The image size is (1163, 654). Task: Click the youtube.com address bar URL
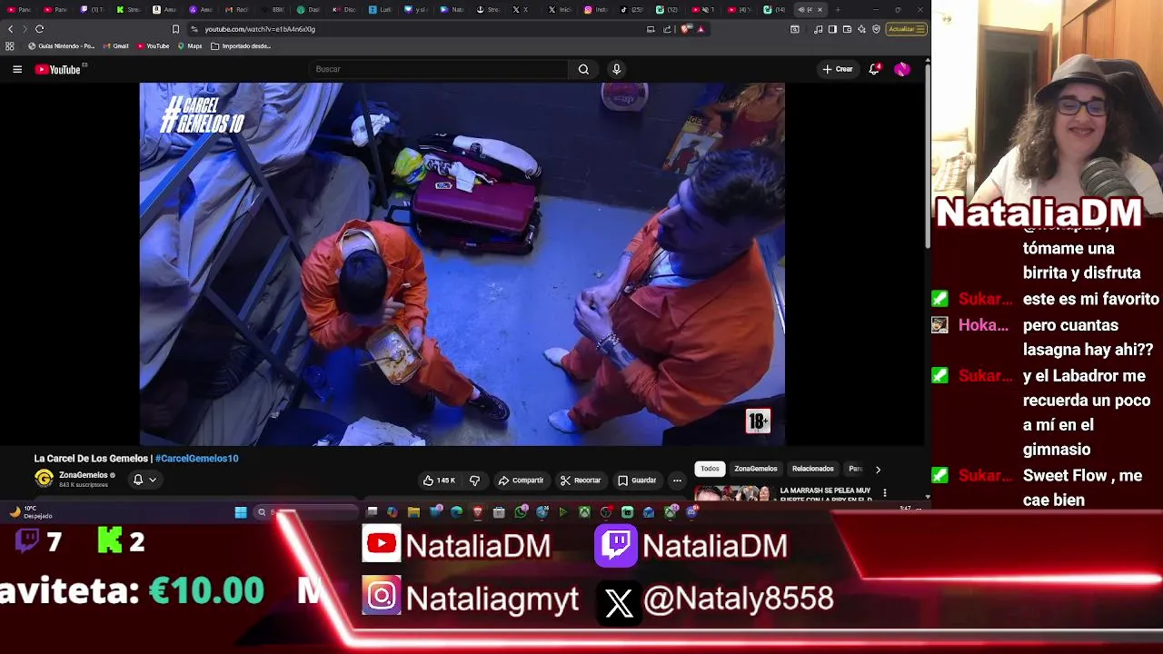pos(260,29)
